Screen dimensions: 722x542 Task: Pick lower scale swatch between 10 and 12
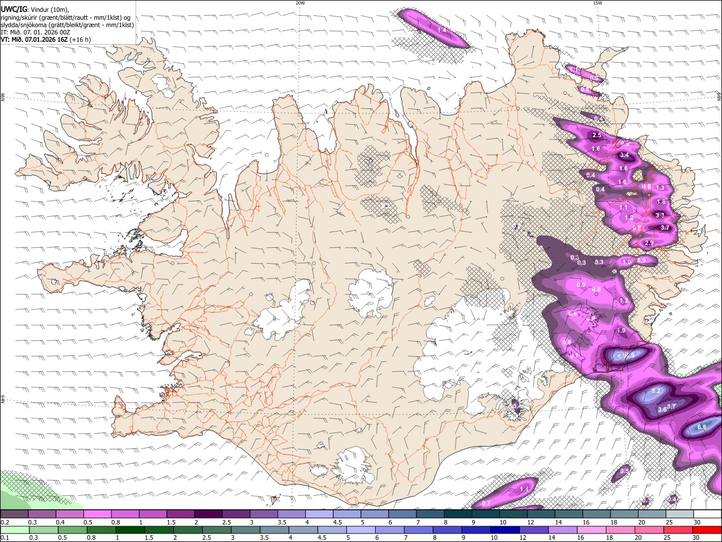coord(505,530)
